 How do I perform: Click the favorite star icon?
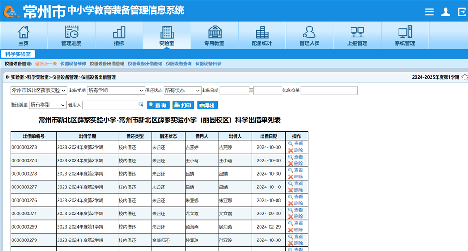pyautogui.click(x=464, y=77)
